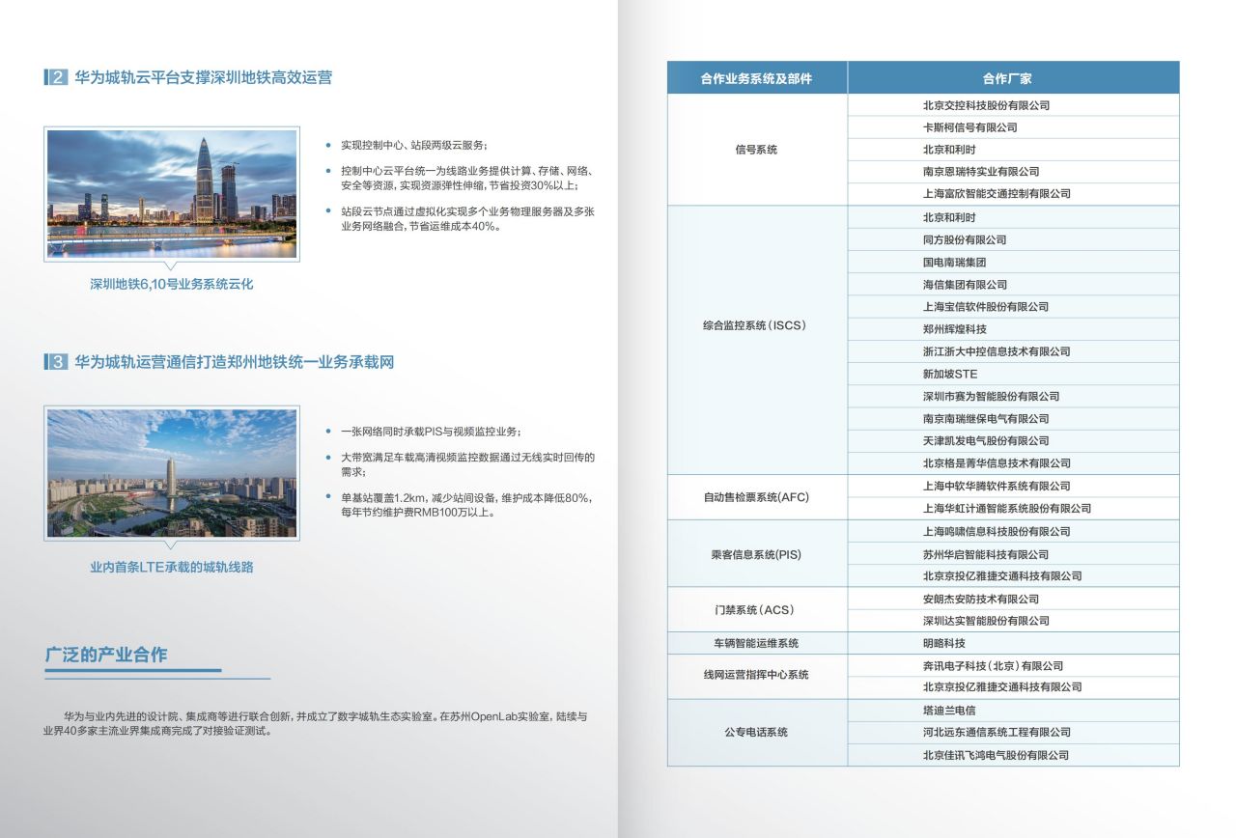Viewport: 1236px width, 838px height.
Task: Select bullet starting 单基站覆盖1.2km
Action: pos(466,506)
